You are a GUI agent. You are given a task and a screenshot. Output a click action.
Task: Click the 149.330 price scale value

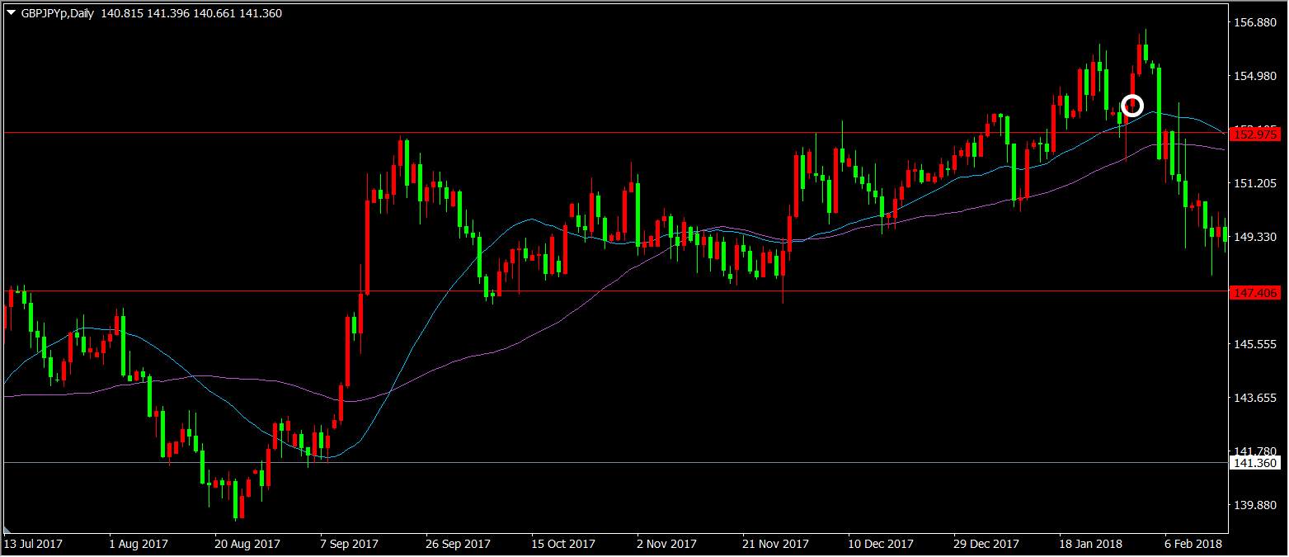pos(1254,237)
